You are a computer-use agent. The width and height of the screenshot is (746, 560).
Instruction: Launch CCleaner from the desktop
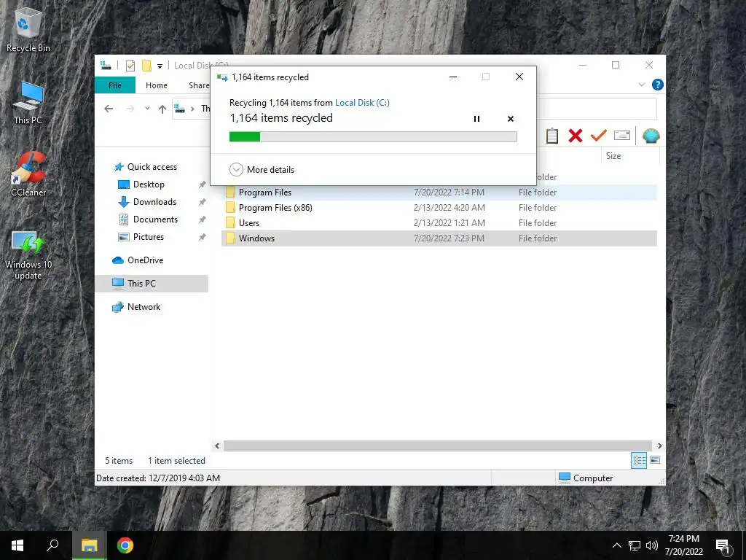pyautogui.click(x=28, y=174)
